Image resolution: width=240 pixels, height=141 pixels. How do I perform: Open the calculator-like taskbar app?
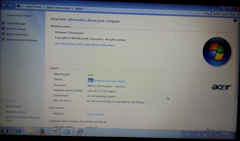click(55, 132)
